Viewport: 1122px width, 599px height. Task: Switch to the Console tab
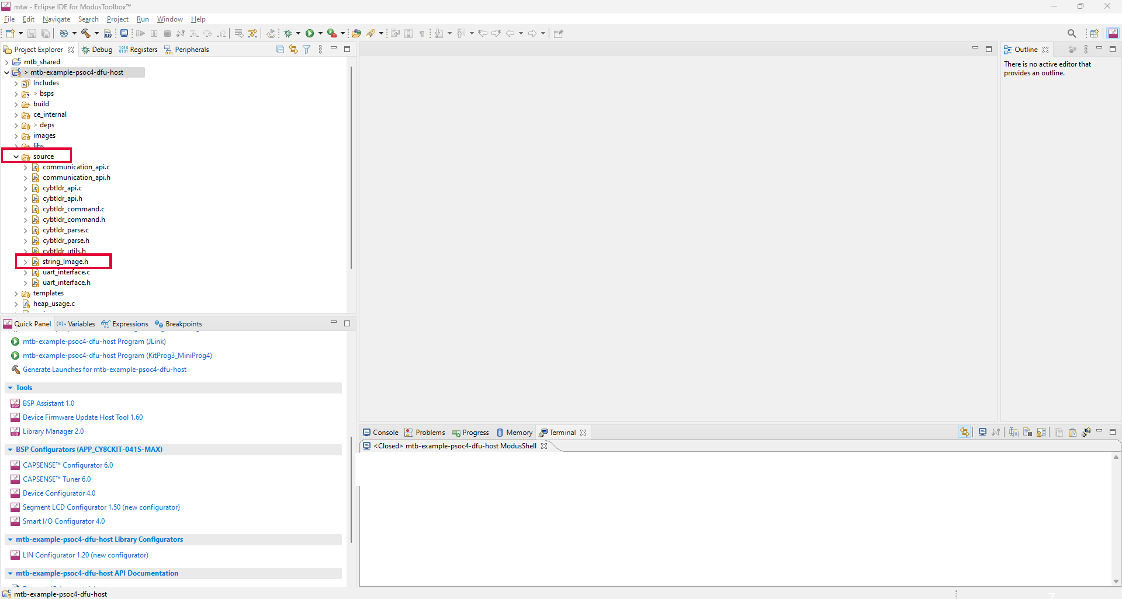[381, 432]
